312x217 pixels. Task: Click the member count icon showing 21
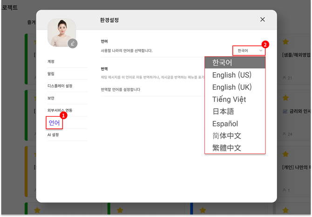pos(285,77)
